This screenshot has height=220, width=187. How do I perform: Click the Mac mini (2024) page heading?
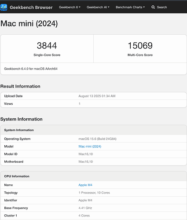tap(29, 23)
